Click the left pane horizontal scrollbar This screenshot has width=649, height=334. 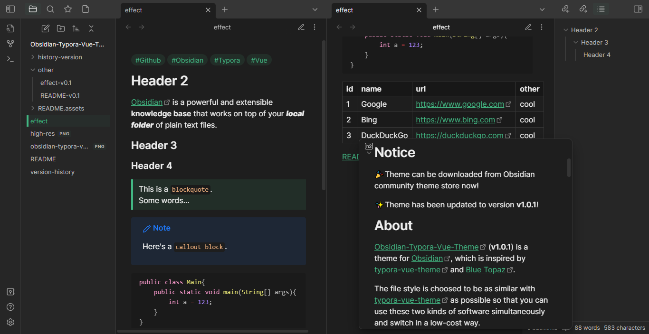pyautogui.click(x=213, y=331)
